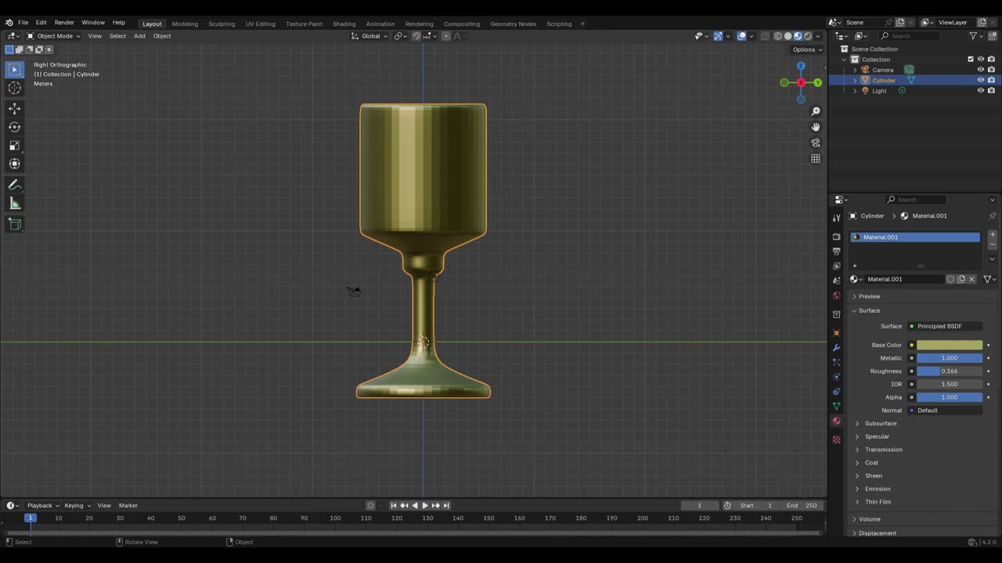Open the Physics properties tab
Viewport: 1002px width, 563px height.
836,377
